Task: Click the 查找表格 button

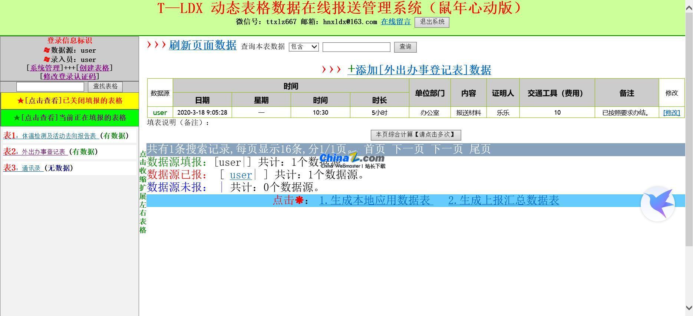Action: click(x=105, y=86)
